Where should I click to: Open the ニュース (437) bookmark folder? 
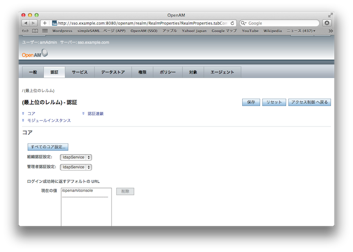pos(301,31)
